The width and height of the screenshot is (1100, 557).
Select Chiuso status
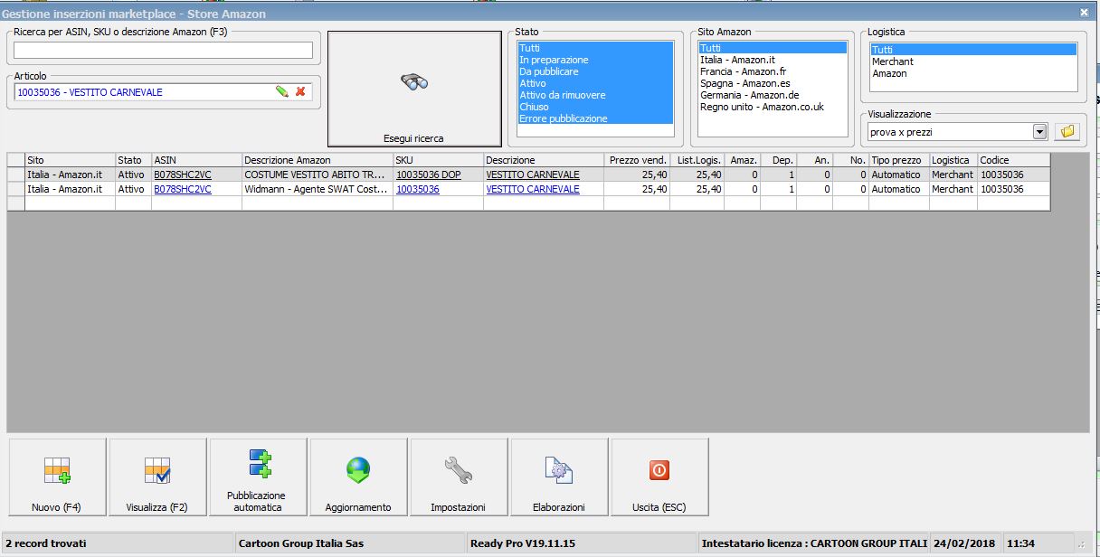[x=595, y=107]
